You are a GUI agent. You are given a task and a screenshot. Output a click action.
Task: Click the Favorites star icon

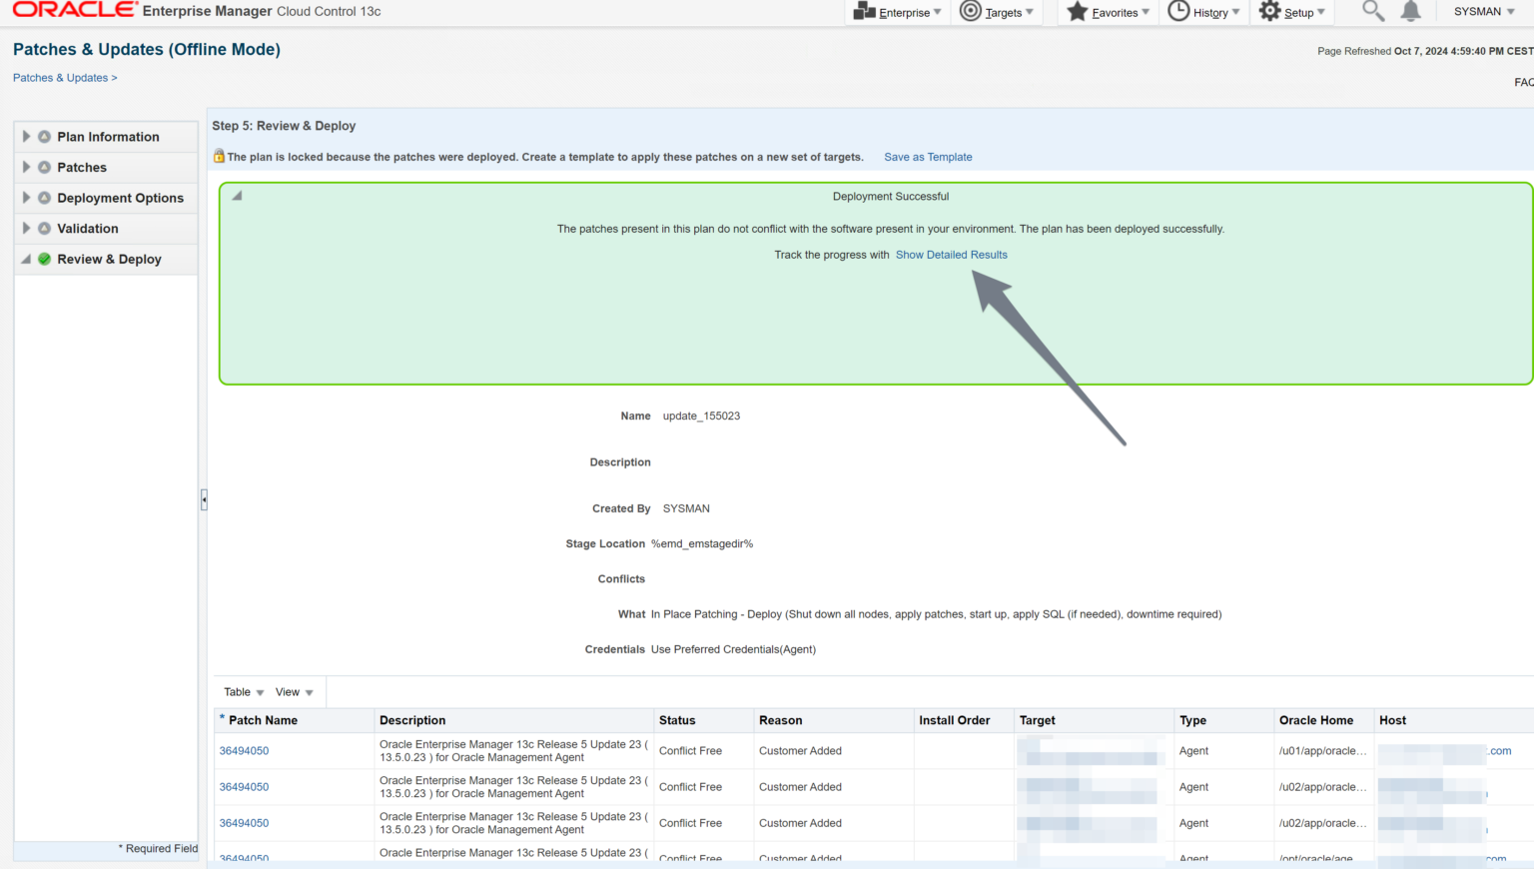tap(1077, 11)
